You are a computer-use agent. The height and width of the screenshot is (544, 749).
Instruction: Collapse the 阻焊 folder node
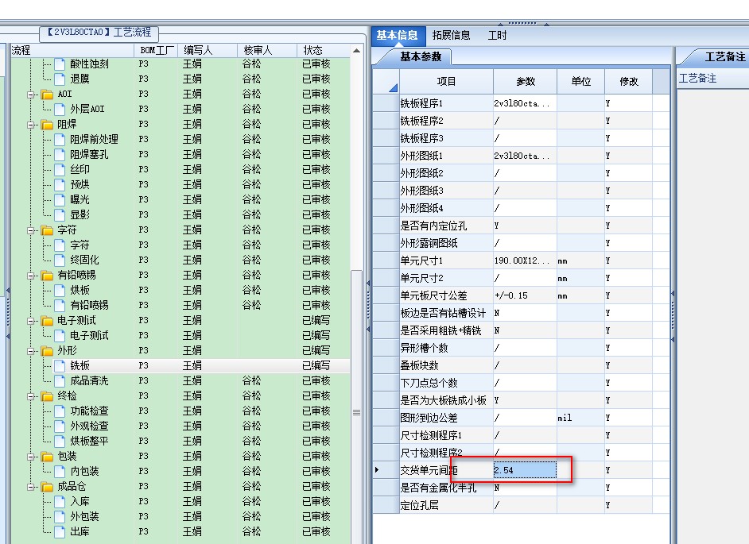point(31,125)
